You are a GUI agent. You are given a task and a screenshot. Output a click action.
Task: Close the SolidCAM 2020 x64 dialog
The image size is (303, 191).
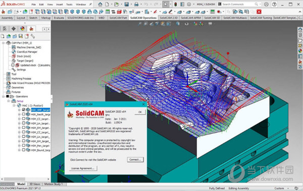pyautogui.click(x=143, y=104)
